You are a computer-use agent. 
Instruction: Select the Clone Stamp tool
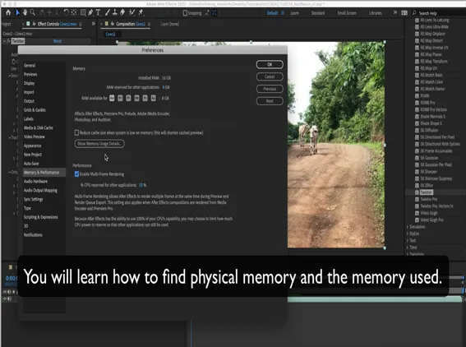coord(115,12)
